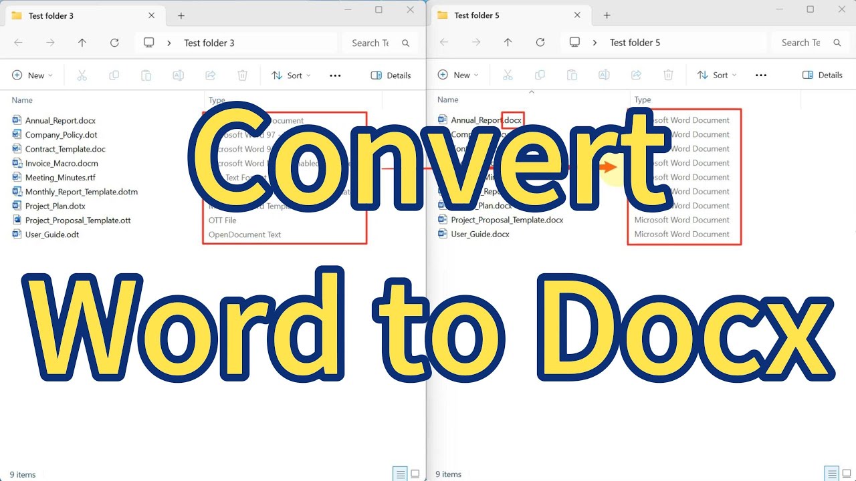
Task: Toggle Details pane in Test folder 5
Action: click(x=823, y=75)
